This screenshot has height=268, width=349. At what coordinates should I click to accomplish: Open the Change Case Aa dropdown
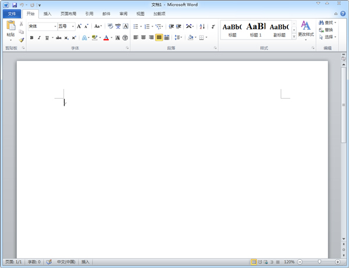tap(98, 26)
